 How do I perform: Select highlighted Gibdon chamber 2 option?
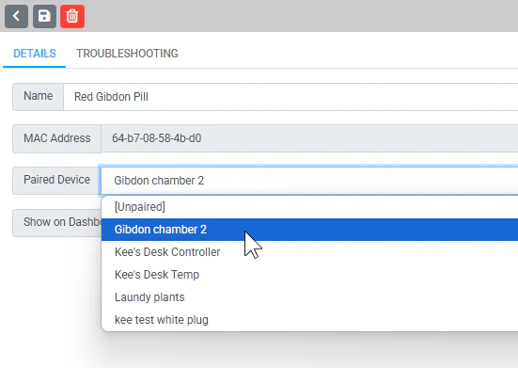point(309,230)
